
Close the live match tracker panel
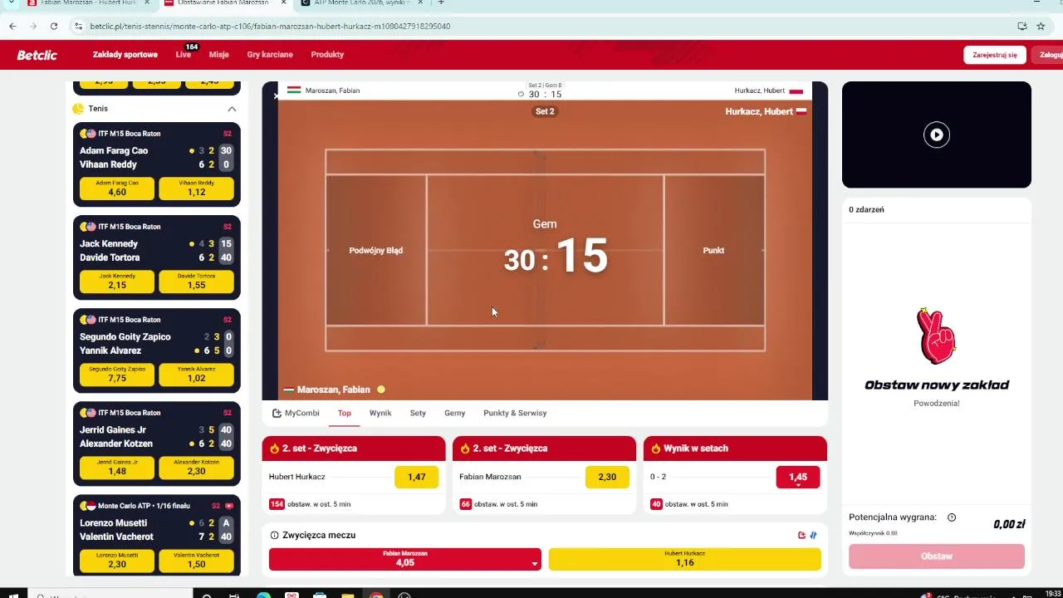[x=277, y=96]
